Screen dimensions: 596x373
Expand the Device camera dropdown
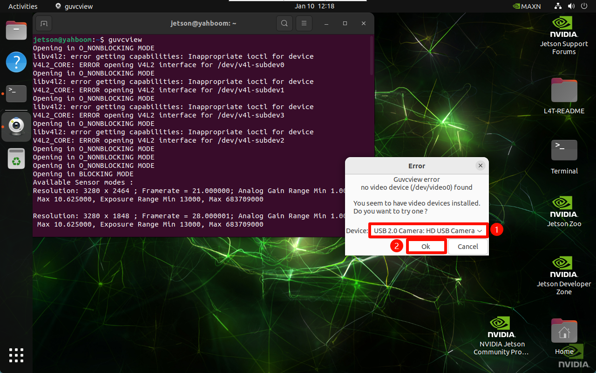(428, 231)
